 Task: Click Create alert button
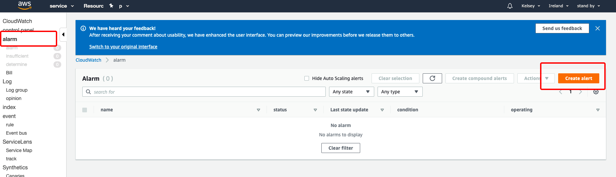pos(579,78)
